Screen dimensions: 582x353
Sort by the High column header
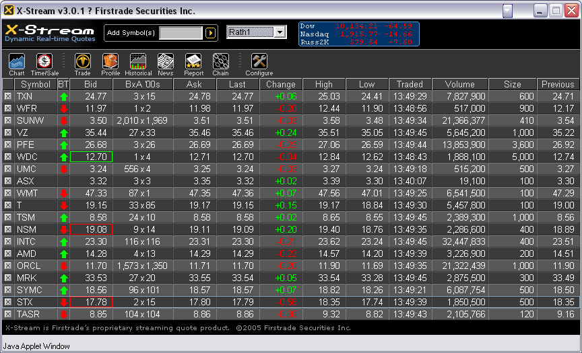click(323, 85)
